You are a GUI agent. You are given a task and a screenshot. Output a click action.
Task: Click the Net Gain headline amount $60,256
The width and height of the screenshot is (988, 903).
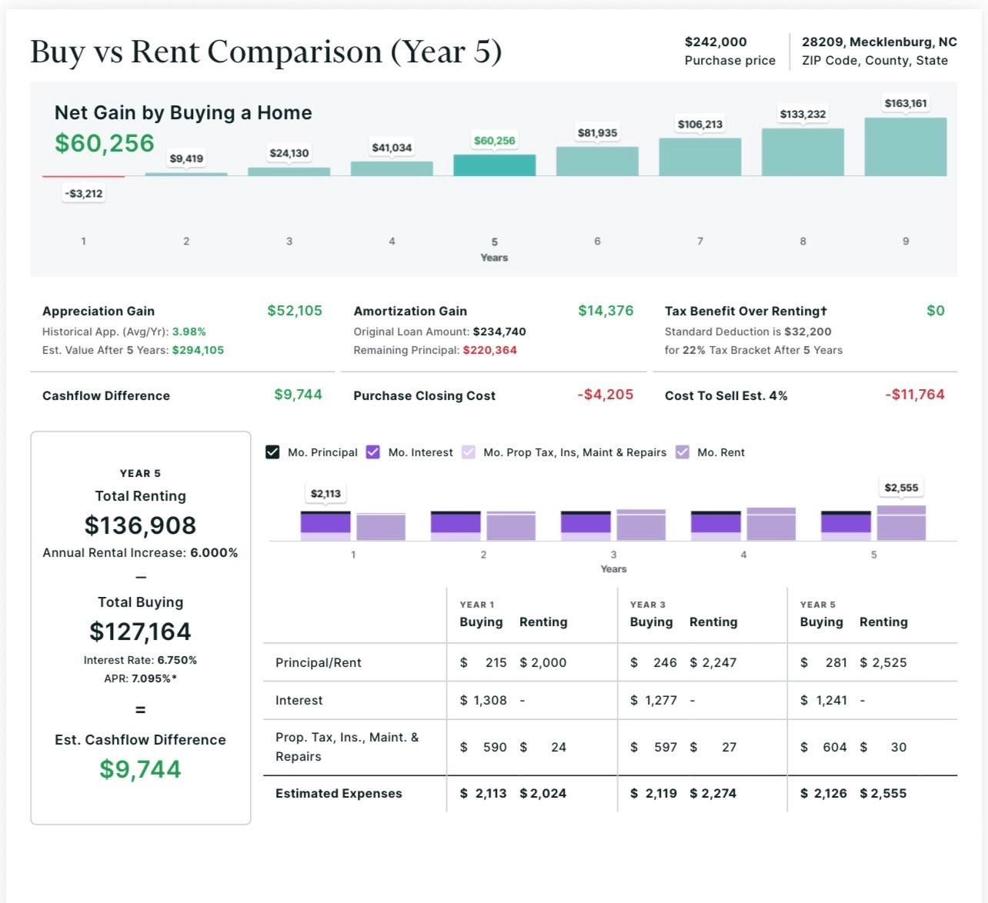coord(105,143)
